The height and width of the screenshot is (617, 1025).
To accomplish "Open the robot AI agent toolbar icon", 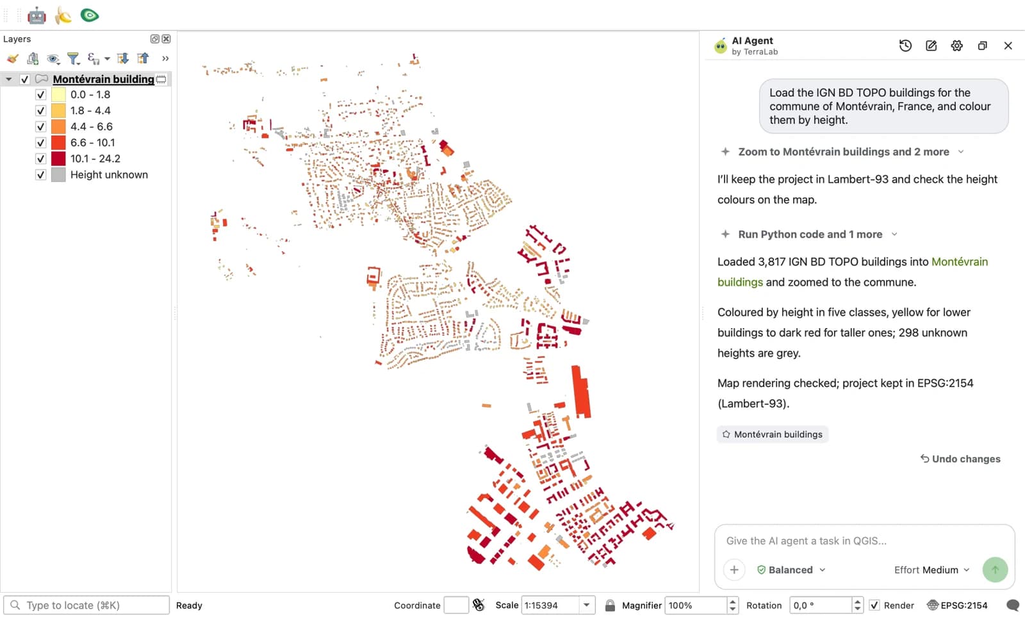I will pyautogui.click(x=37, y=15).
